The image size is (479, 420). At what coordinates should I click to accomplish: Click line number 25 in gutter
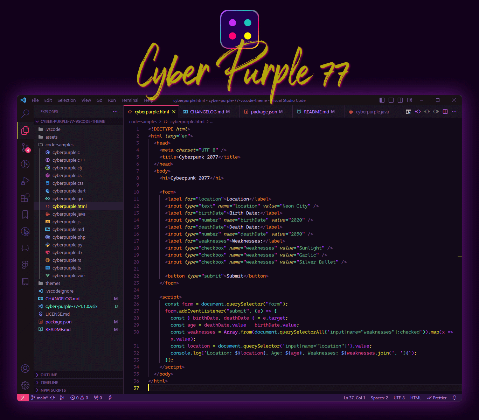pos(136,297)
